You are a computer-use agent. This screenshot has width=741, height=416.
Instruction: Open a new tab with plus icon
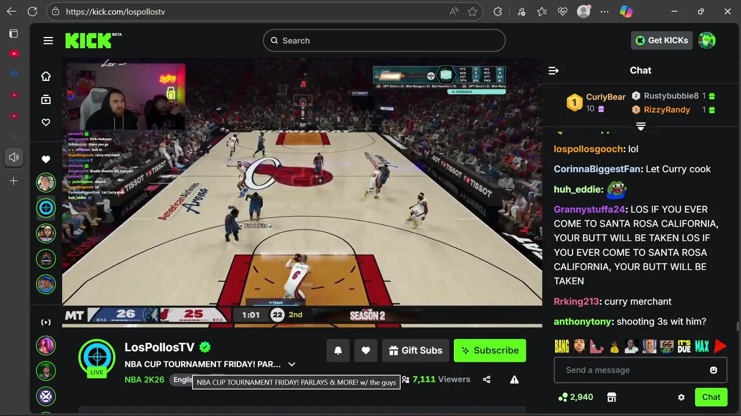pyautogui.click(x=14, y=181)
